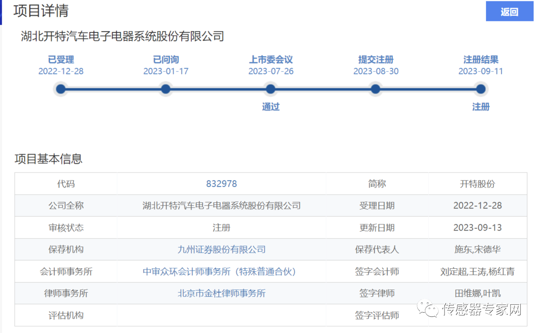
Task: Click the 开特股份 short name cell
Action: coord(478,184)
